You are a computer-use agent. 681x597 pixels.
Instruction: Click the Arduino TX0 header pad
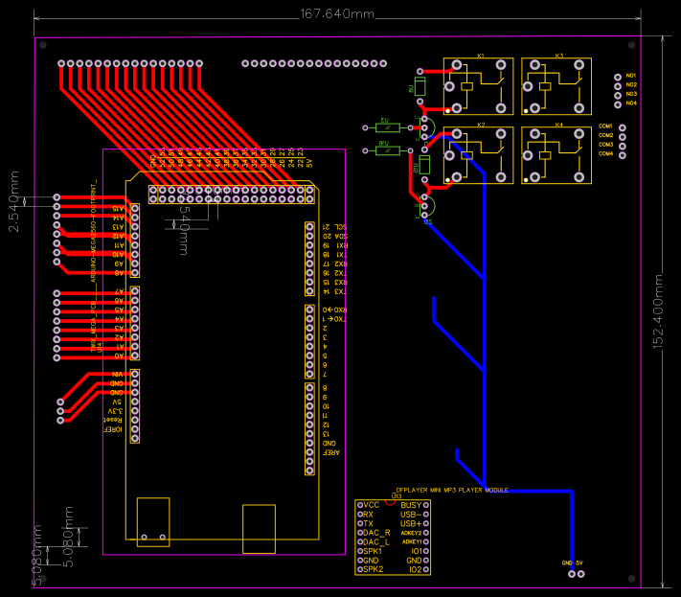click(x=309, y=319)
